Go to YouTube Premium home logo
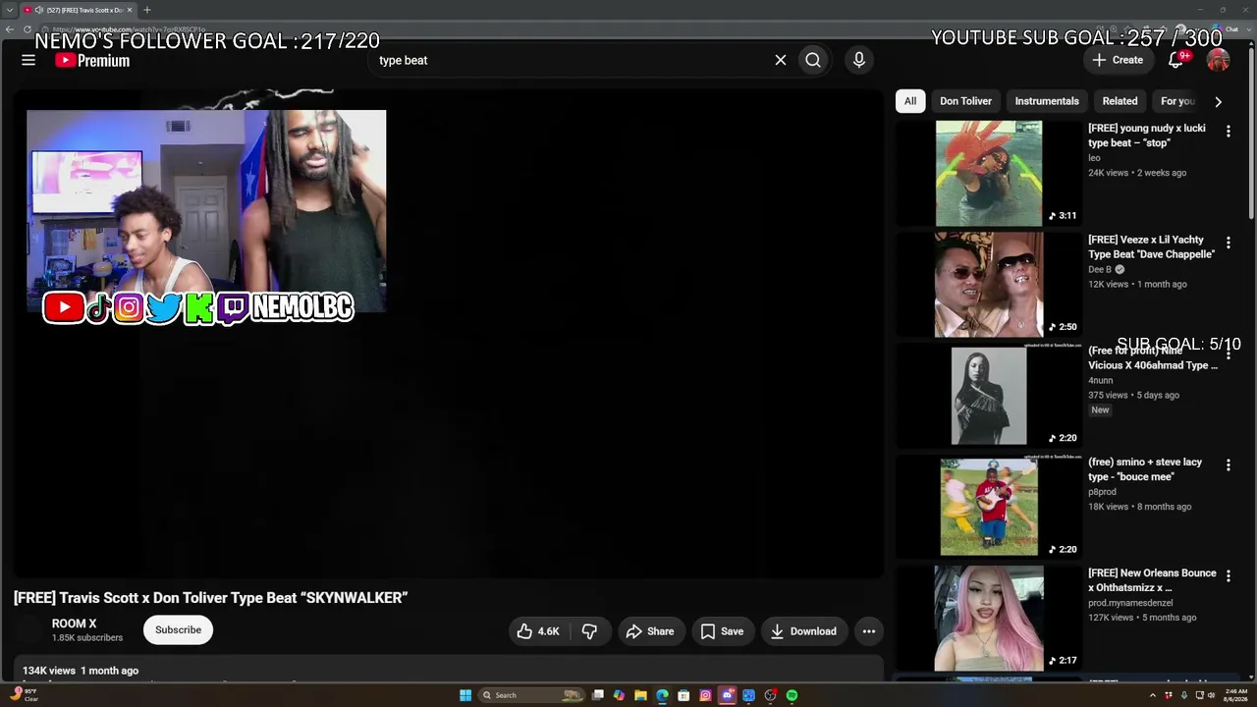Screen dimensions: 1257x707 click(92, 60)
